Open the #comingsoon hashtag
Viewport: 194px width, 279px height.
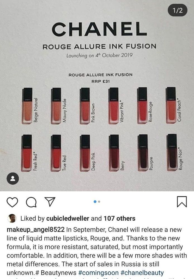pos(98,273)
